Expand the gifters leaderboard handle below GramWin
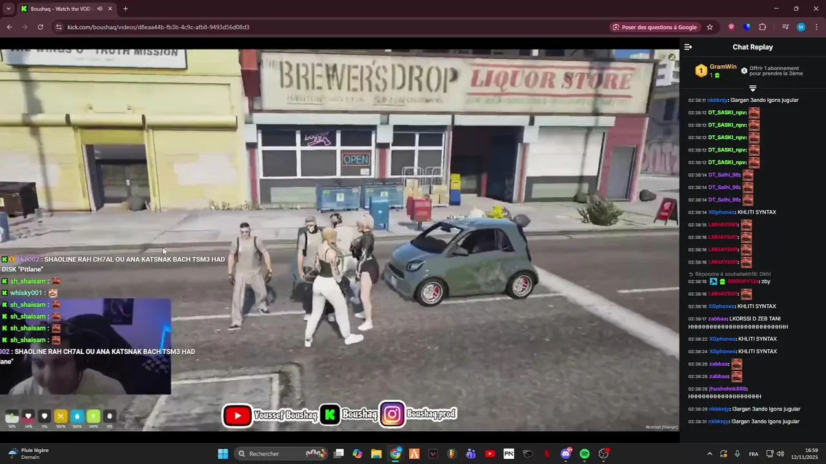 (752, 88)
